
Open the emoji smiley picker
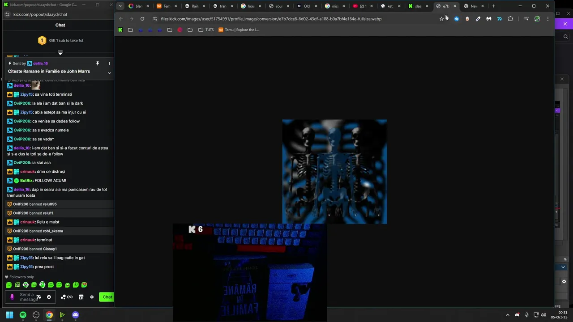pos(49,297)
